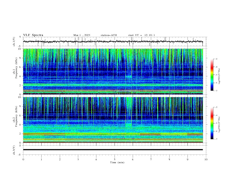Image resolution: width=232 pixels, height=179 pixels.
Task: Click the 'ch.1(V)' waveform axis label
Action: click(14, 42)
